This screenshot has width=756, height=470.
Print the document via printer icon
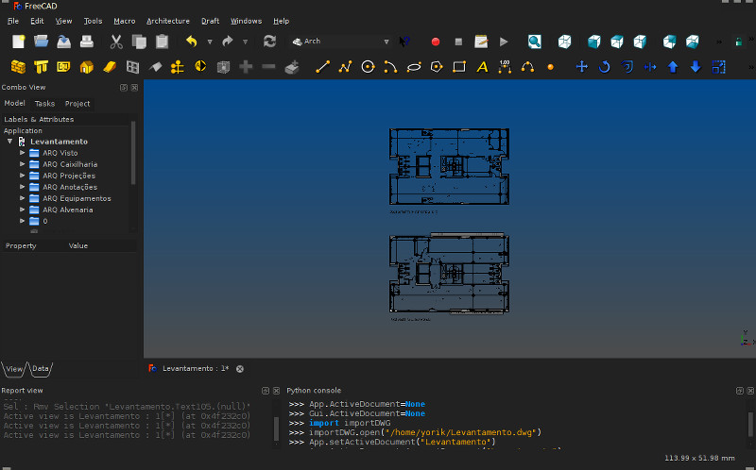[x=87, y=42]
